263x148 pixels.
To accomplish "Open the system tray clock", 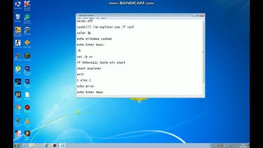I will [x=243, y=146].
